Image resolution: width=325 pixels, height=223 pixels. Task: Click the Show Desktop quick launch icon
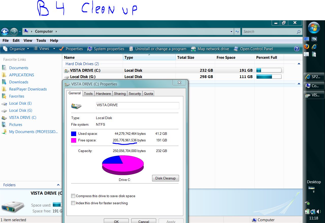pos(306,39)
